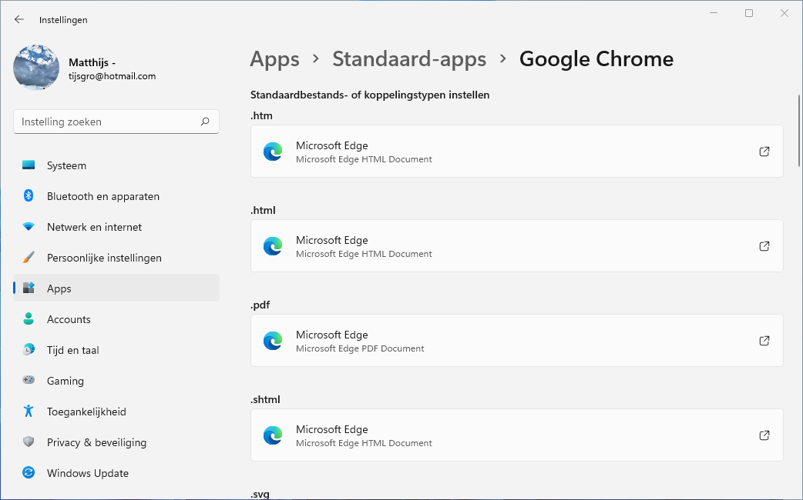Open Windows Update section

point(87,473)
